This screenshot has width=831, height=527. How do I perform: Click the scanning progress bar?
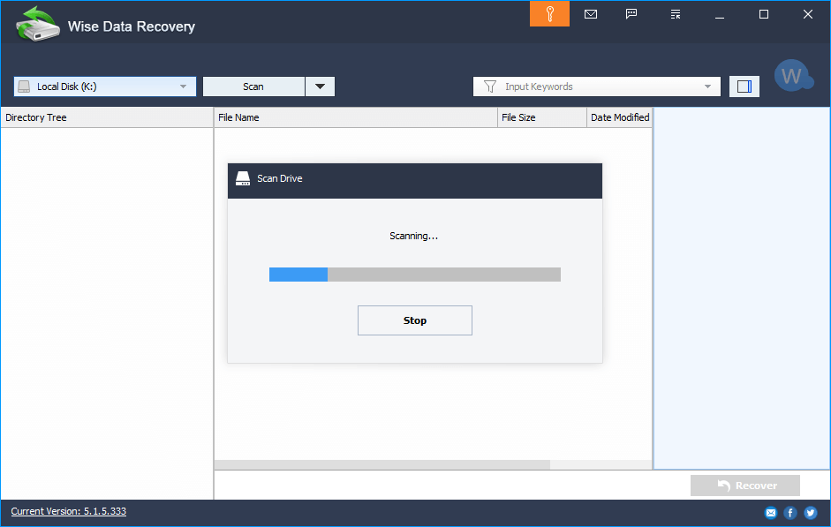[x=415, y=275]
